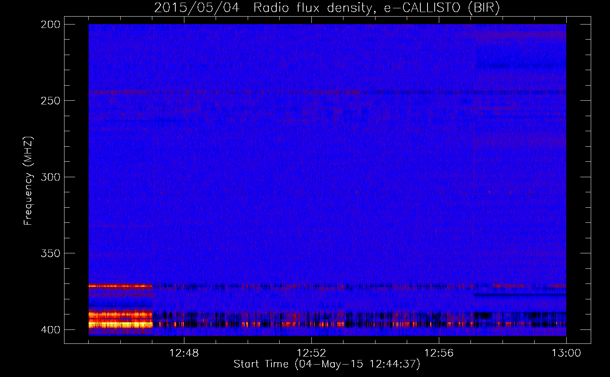Click the plot title "Radio flux density, e-CALLISTO (BIR)"
The height and width of the screenshot is (377, 610).
377,8
